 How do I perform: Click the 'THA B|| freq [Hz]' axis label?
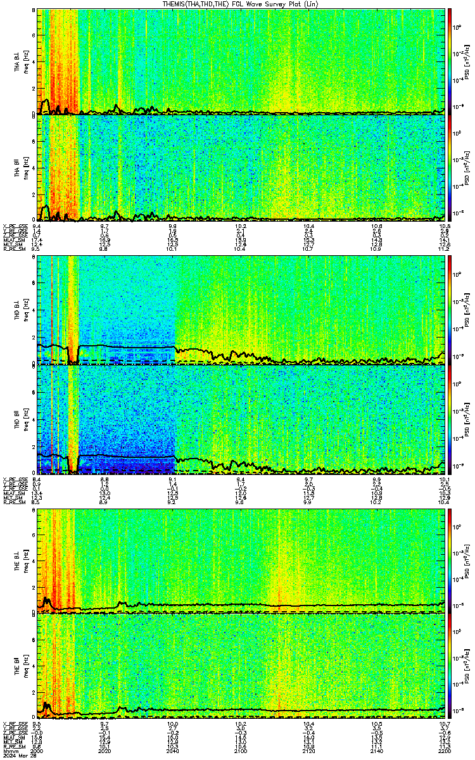click(22, 168)
